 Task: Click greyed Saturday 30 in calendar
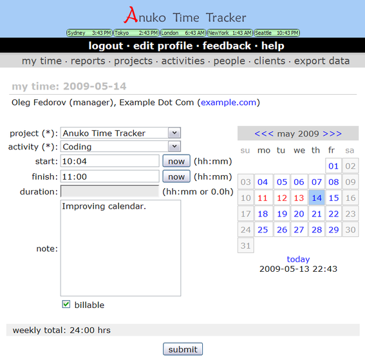[350, 230]
